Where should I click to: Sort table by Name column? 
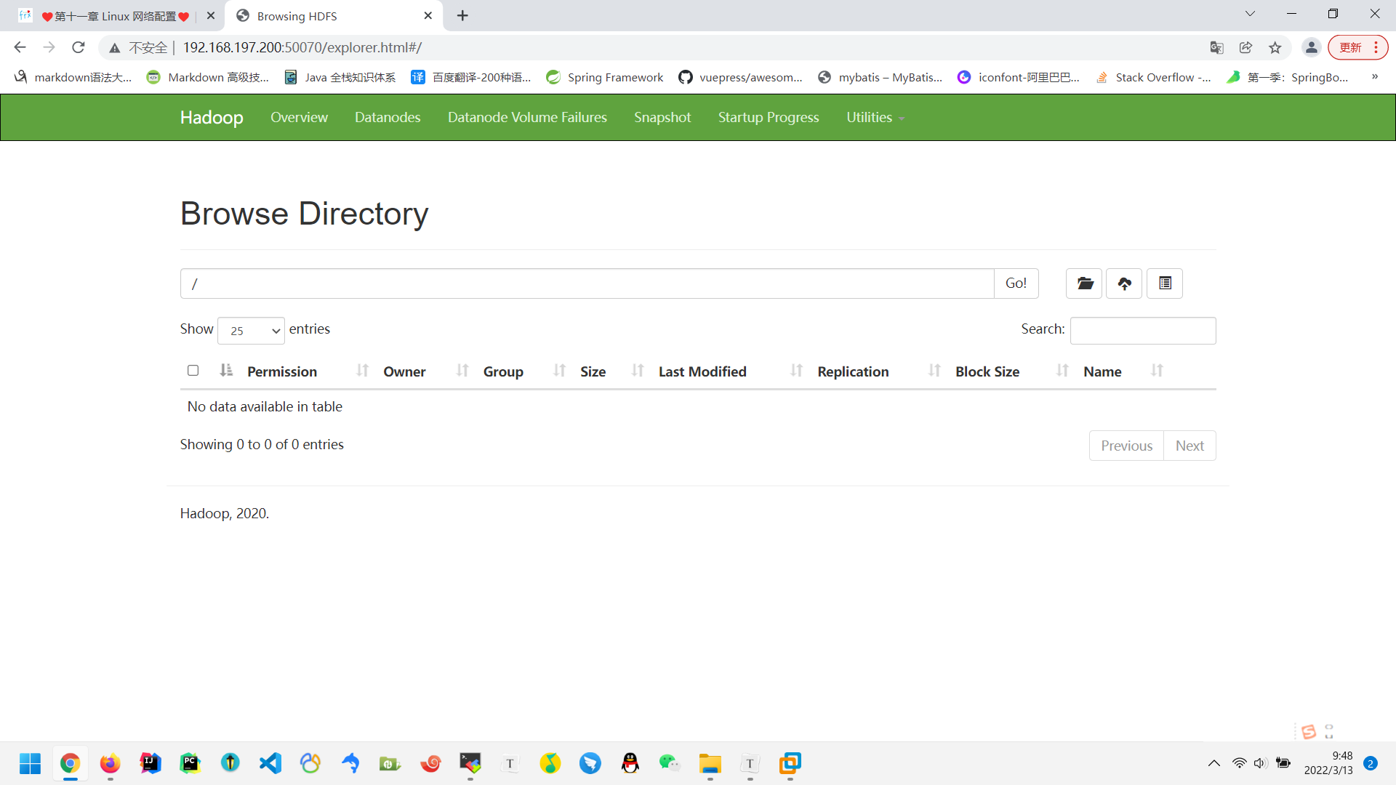(1102, 371)
